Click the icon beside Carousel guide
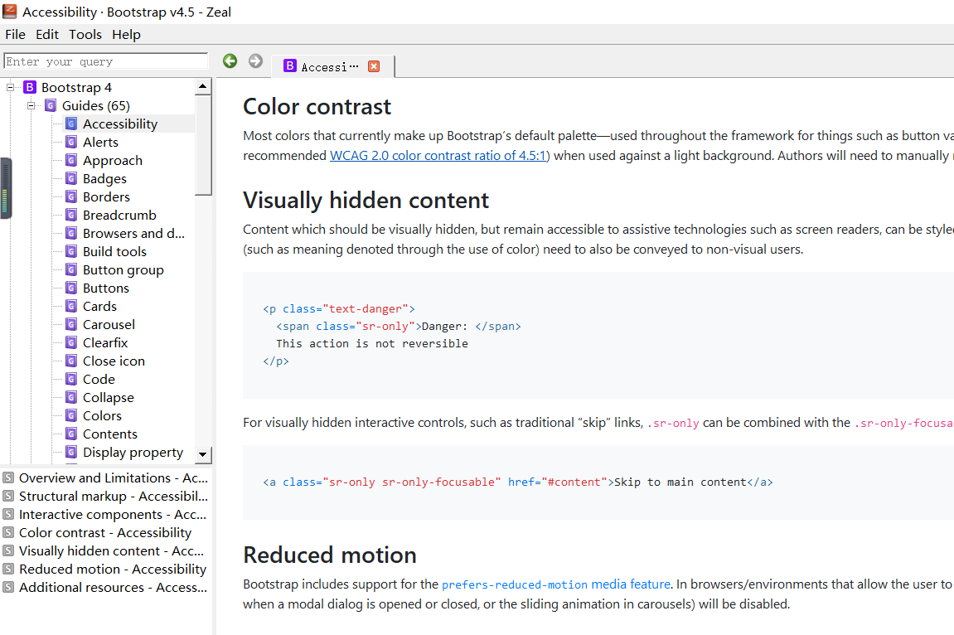Image resolution: width=954 pixels, height=635 pixels. (71, 324)
